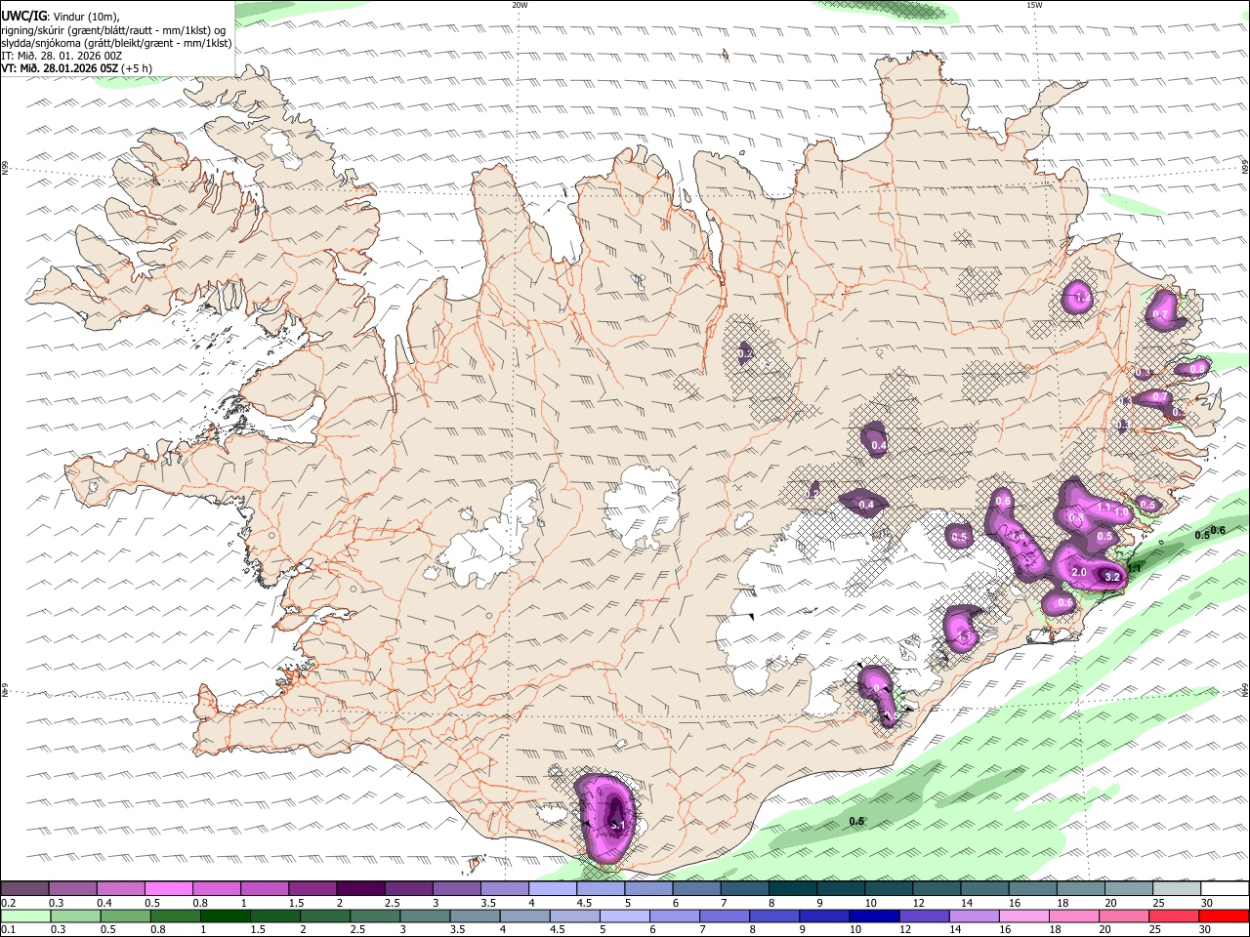Viewport: 1250px width, 937px height.
Task: Select the deep blue swatch labeled 10 in rain legend
Action: [874, 917]
